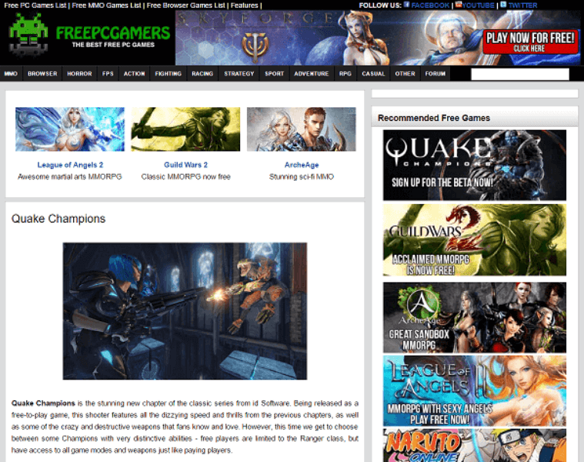Screen dimensions: 584x462
Task: Click the 'Stunning sci-fi MMO' caption
Action: [x=302, y=176]
